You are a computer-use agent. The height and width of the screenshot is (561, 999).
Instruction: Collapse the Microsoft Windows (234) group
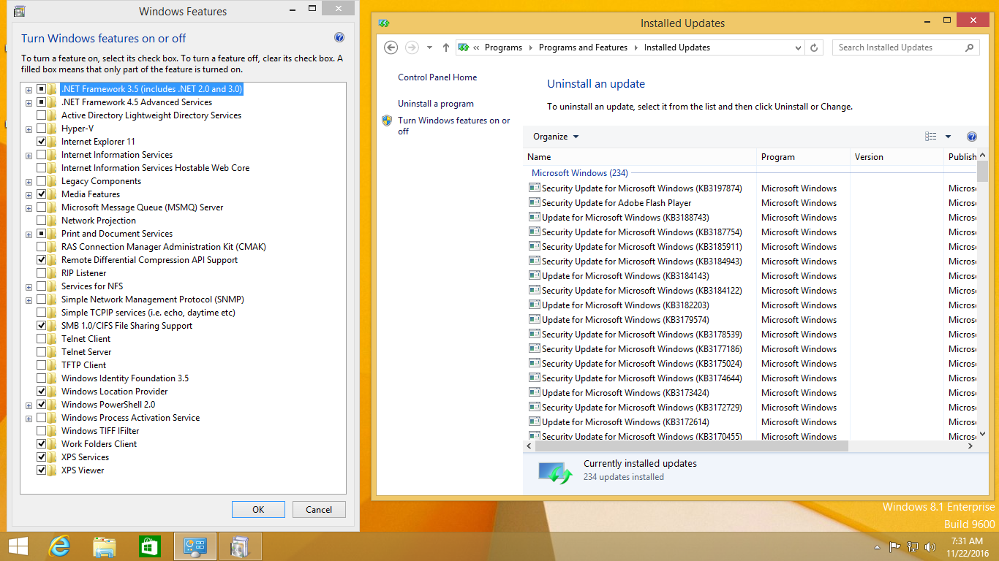579,173
